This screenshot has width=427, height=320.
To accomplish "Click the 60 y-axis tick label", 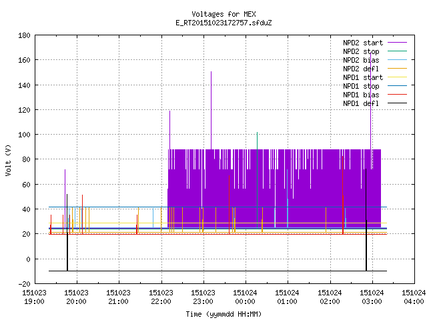I will pyautogui.click(x=26, y=185).
